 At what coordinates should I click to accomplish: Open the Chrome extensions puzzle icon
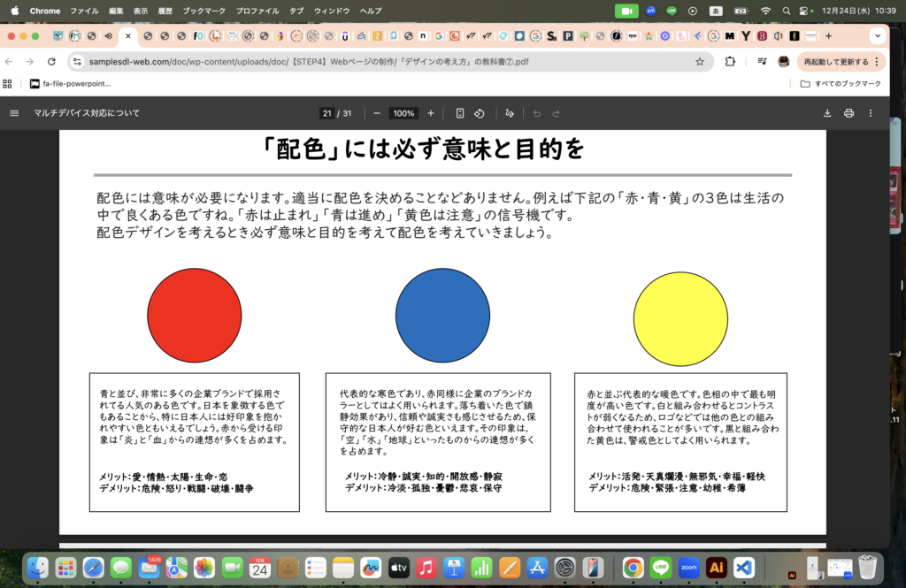(730, 62)
